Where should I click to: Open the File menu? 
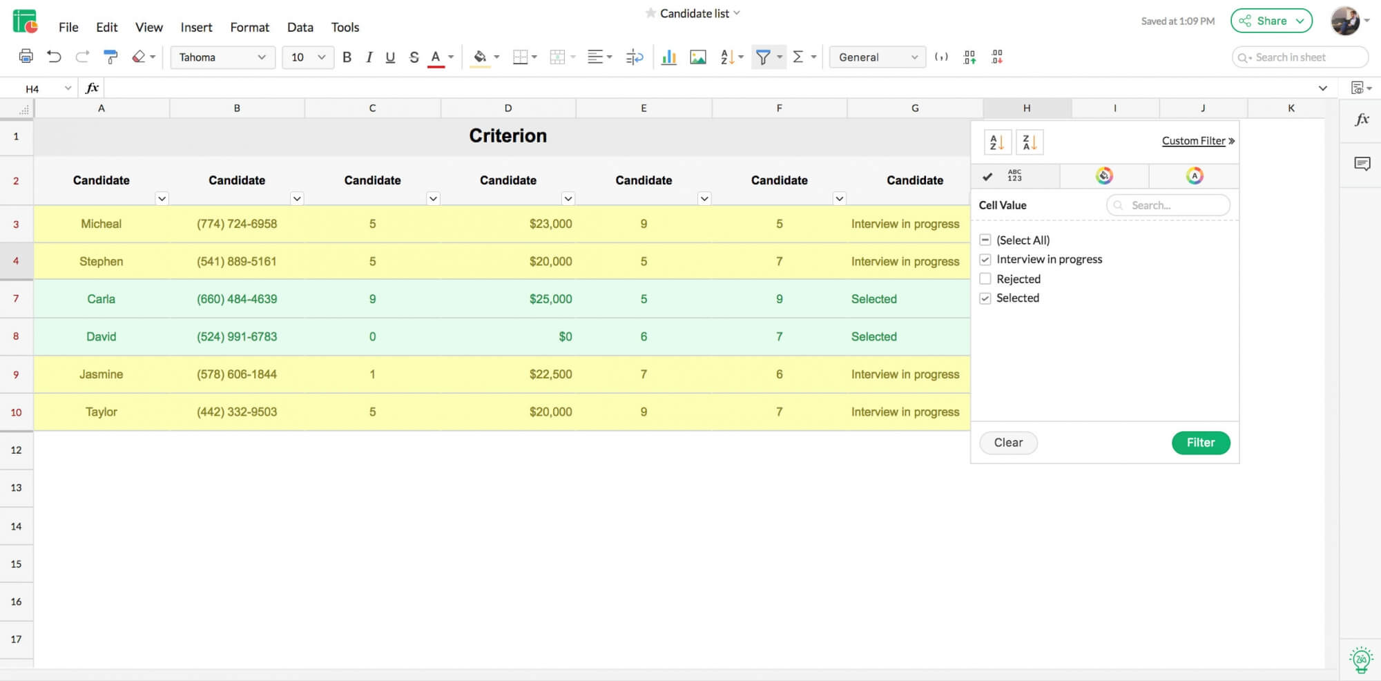(x=68, y=28)
